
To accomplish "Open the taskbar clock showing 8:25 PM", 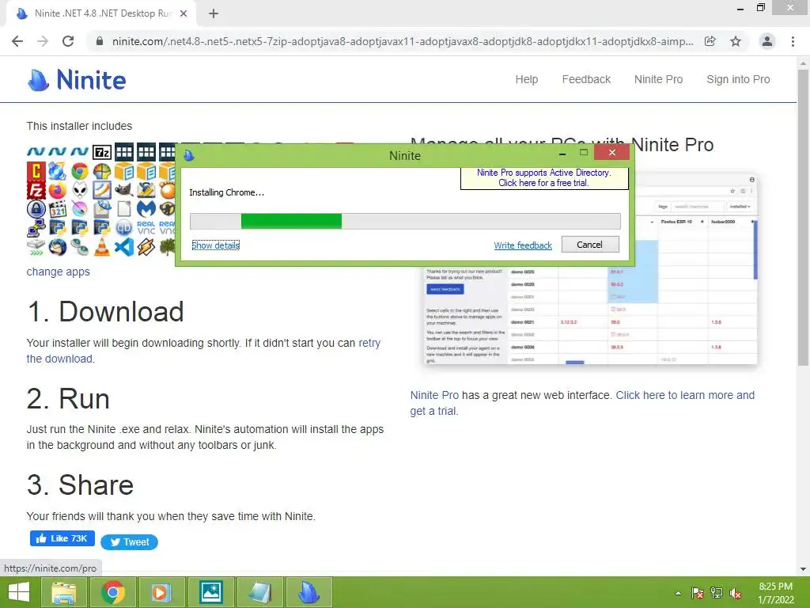I will pyautogui.click(x=775, y=593).
